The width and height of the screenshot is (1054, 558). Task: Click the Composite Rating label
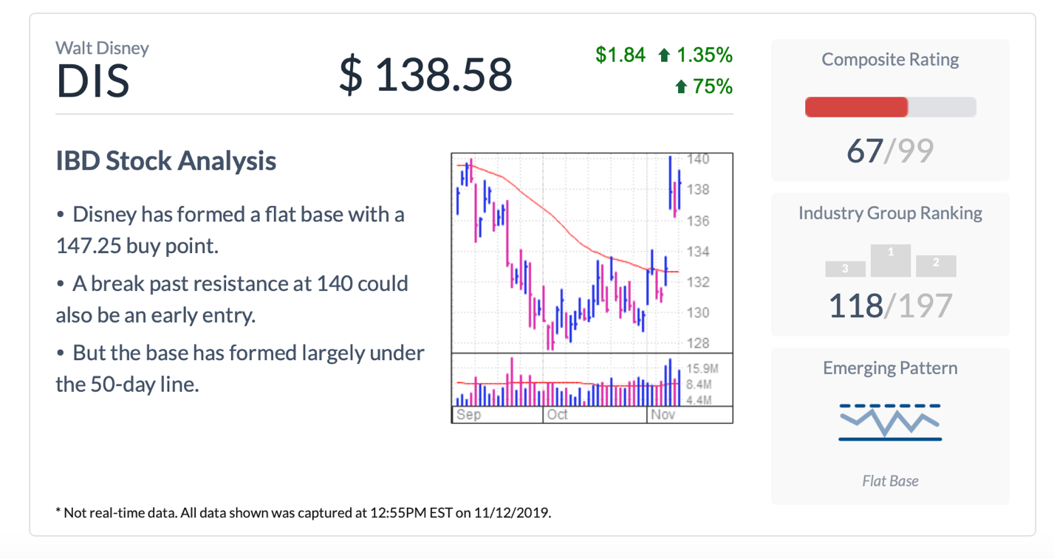click(890, 60)
